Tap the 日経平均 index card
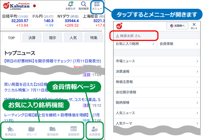The height and width of the screenshot is (140, 203). [15, 21]
